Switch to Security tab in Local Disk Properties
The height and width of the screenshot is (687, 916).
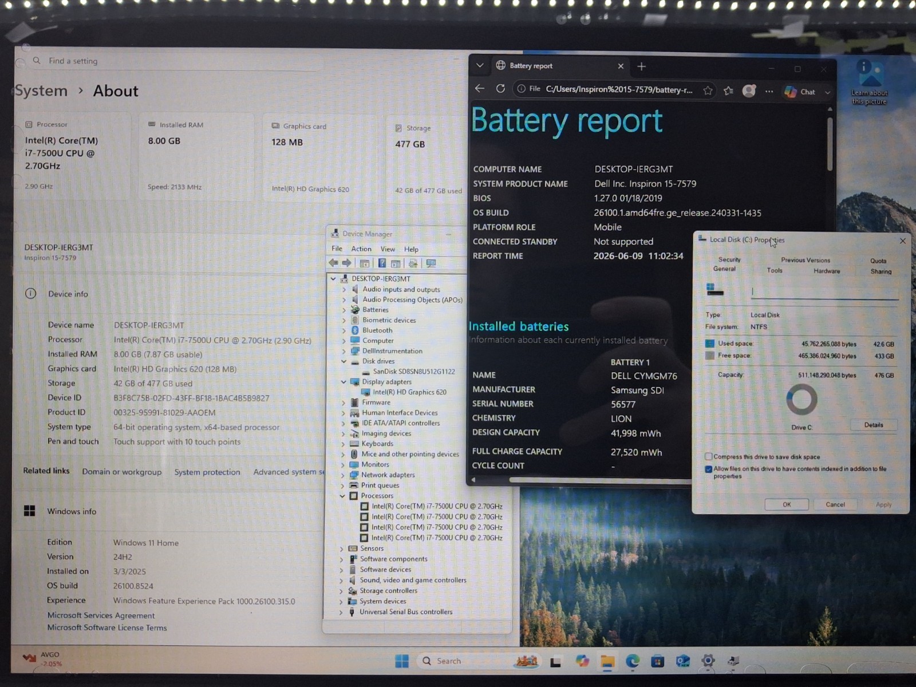pos(729,260)
